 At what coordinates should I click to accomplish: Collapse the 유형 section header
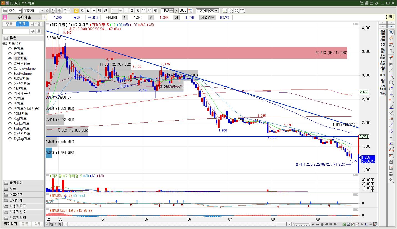tap(23, 38)
